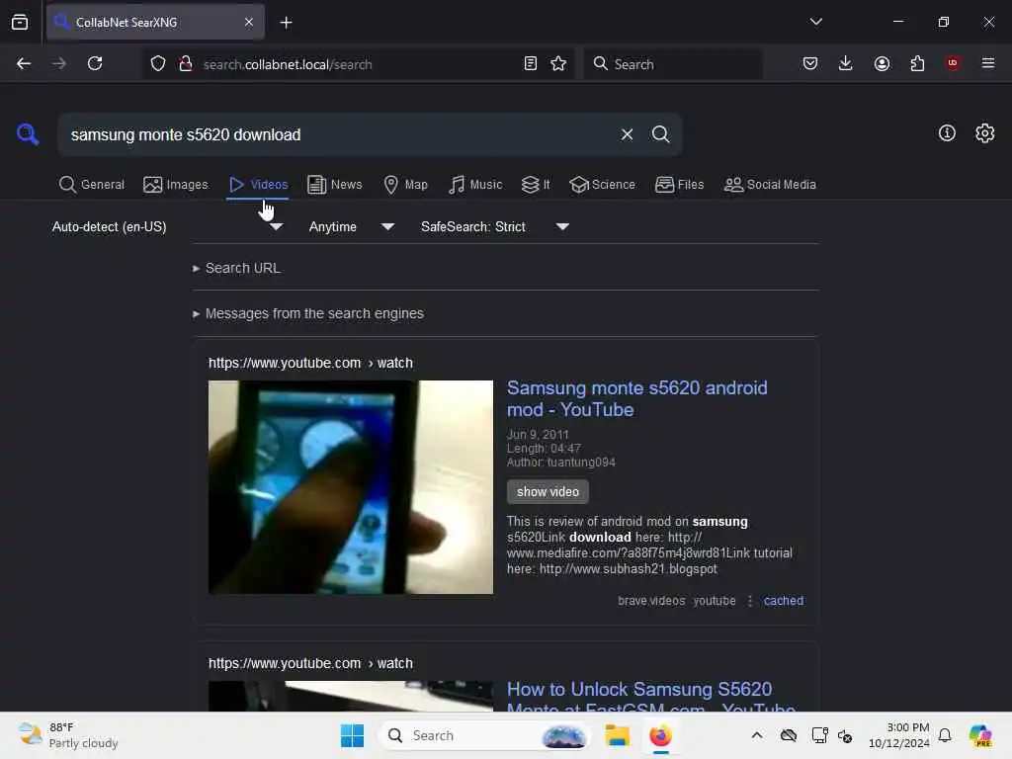This screenshot has width=1012, height=759.
Task: Click the Windows taskbar Search box
Action: [x=484, y=735]
